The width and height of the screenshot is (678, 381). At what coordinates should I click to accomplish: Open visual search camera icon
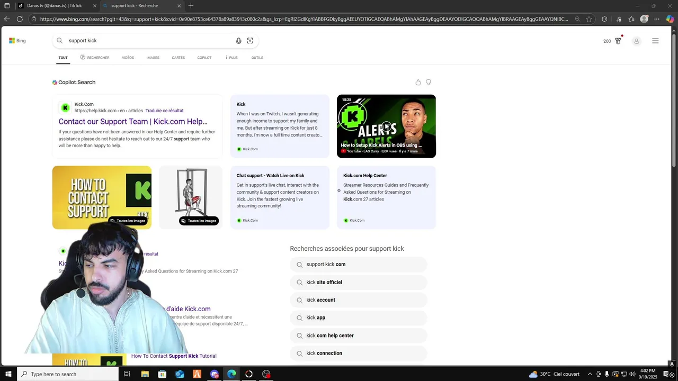(250, 41)
